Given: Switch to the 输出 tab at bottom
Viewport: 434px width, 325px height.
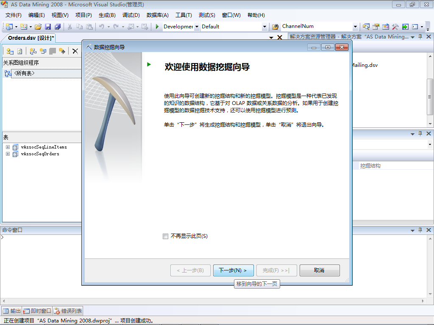Looking at the screenshot, I should click(11, 311).
